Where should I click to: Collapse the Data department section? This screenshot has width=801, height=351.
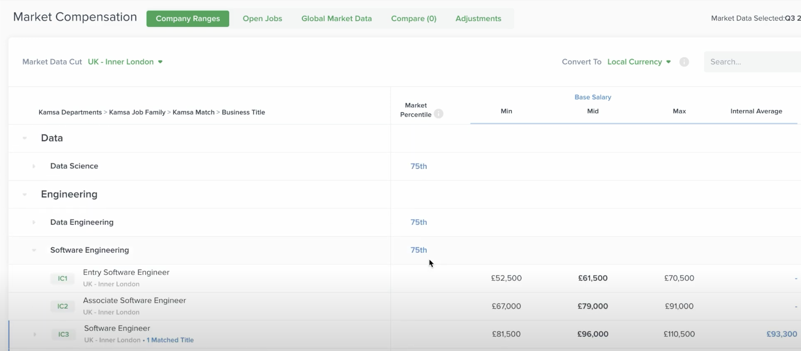(25, 138)
